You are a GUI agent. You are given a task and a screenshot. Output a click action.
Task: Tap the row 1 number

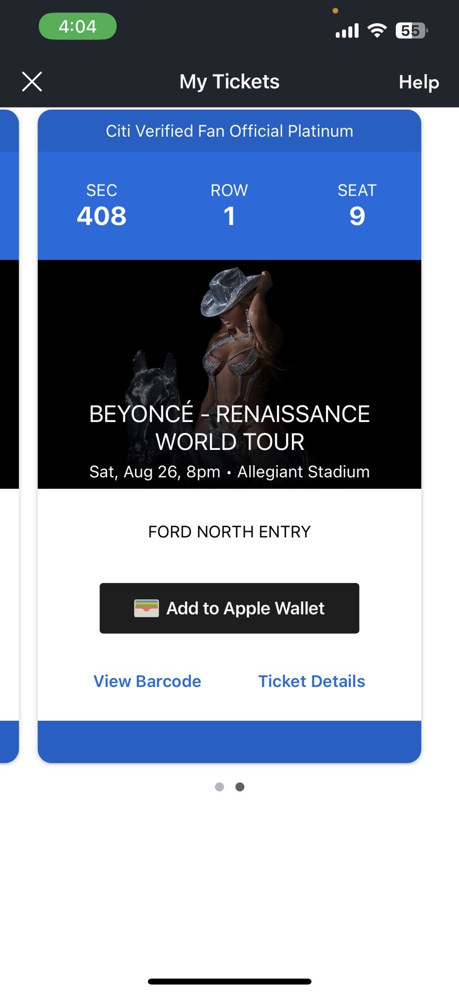[229, 216]
